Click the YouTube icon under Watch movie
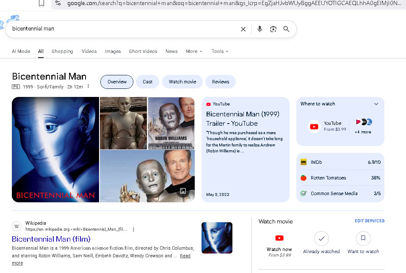406x273 pixels. pos(279,238)
